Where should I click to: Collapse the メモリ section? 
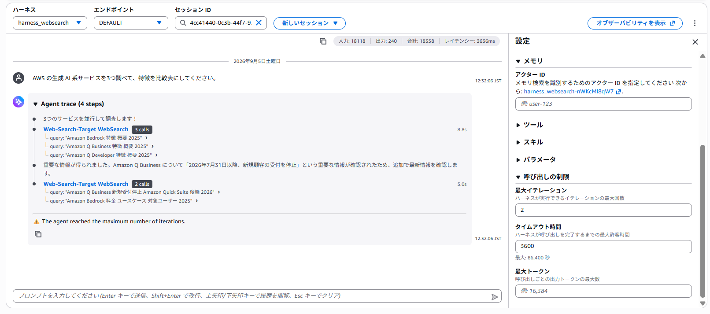(x=529, y=61)
